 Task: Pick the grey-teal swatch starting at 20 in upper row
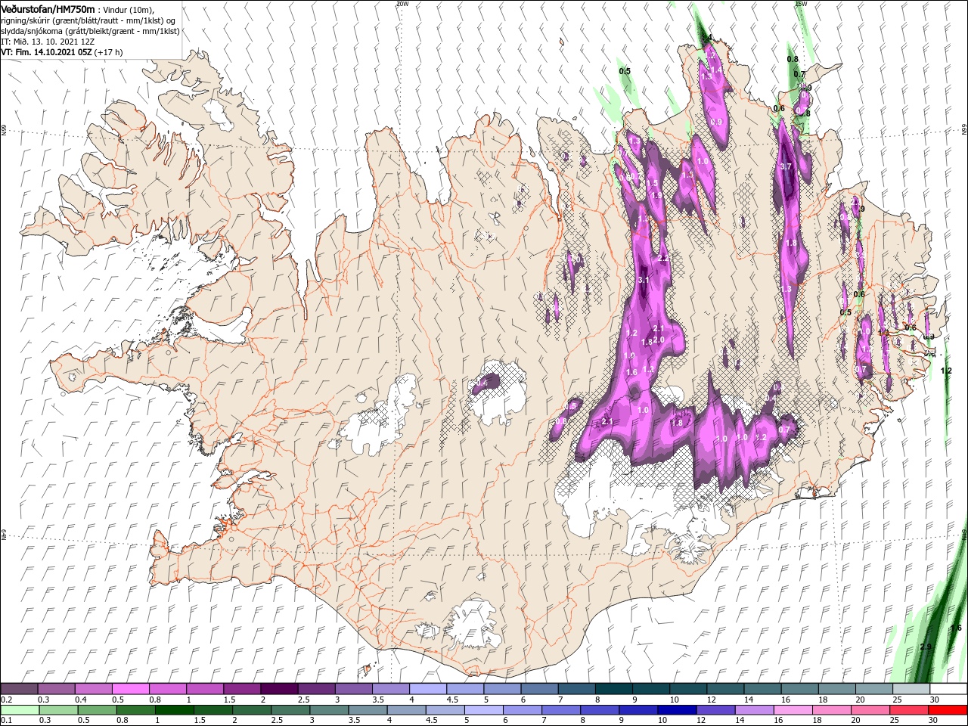873,689
